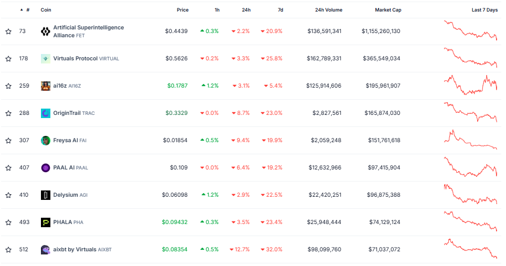Click the market cap $165,874,030
The height and width of the screenshot is (266, 506).
[383, 113]
